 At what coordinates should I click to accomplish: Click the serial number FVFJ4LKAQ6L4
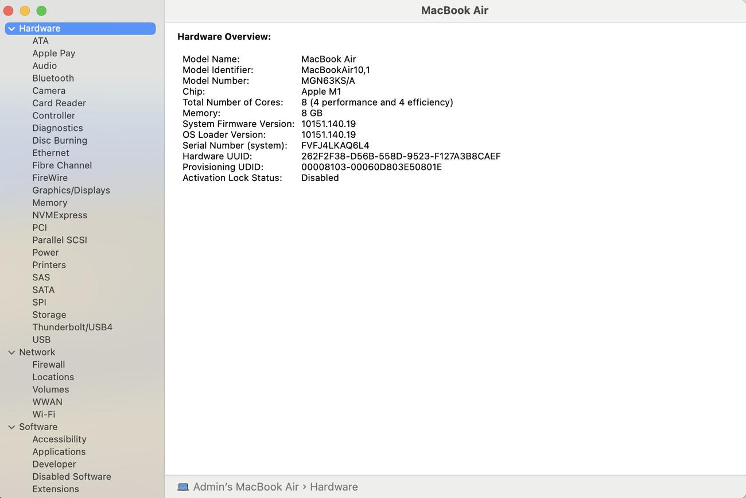[x=335, y=145]
